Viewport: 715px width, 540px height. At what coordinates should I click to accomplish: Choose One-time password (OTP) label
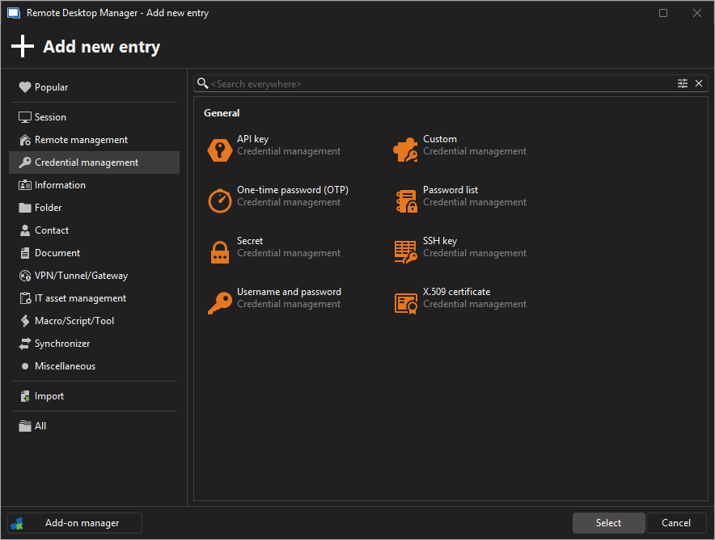[x=292, y=190]
